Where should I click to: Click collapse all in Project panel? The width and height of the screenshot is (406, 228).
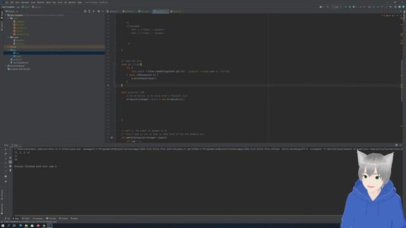[93, 11]
